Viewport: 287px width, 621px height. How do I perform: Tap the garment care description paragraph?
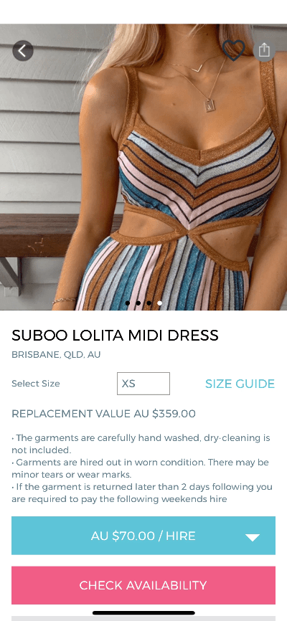click(142, 468)
